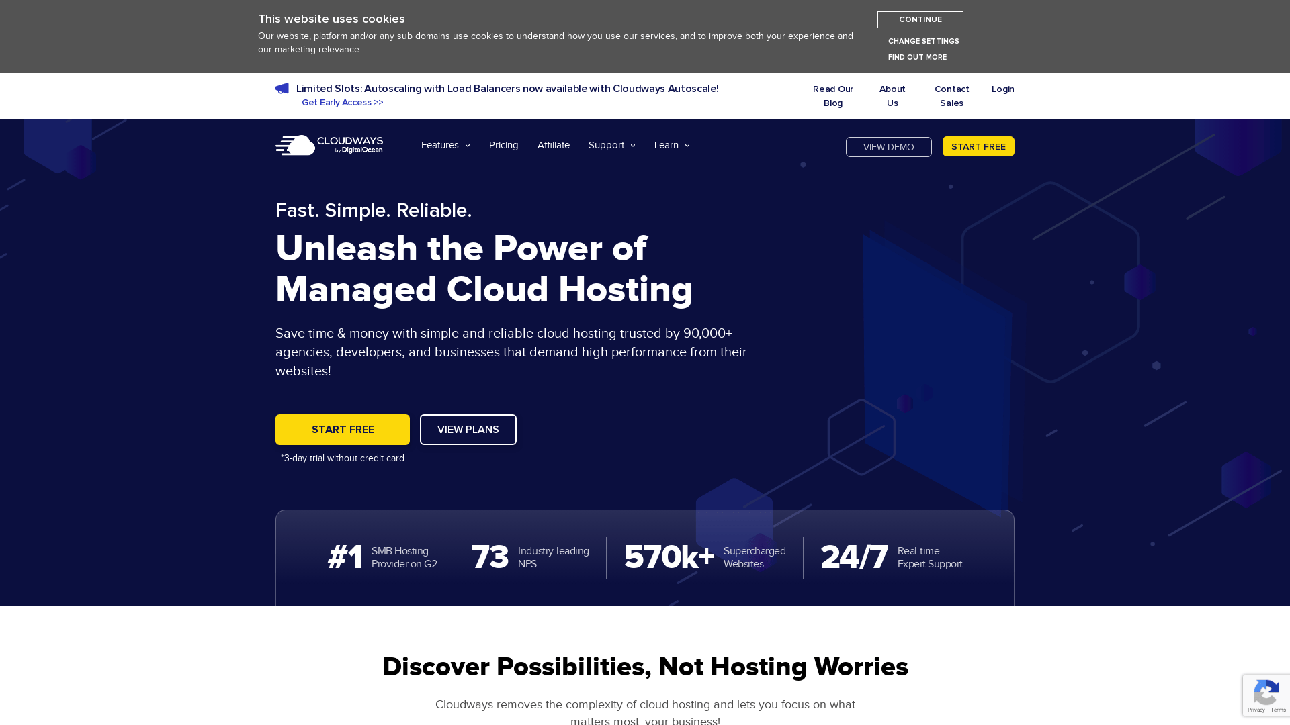Open View Plans
Image resolution: width=1290 pixels, height=725 pixels.
[468, 430]
